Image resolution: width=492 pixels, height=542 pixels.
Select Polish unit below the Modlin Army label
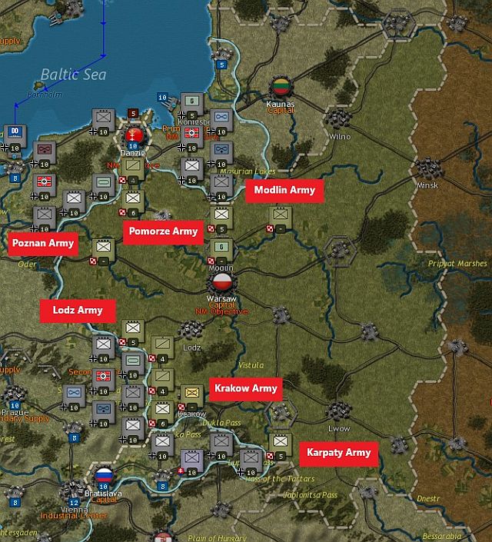coord(281,217)
